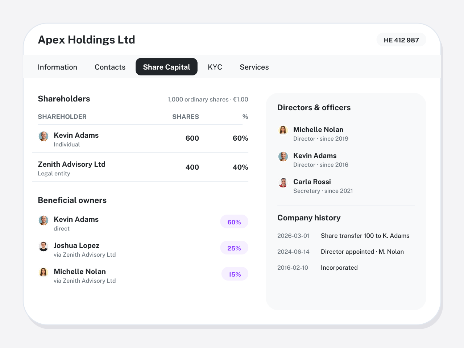Click Joshua Lopez avatar
The height and width of the screenshot is (348, 464).
point(43,246)
